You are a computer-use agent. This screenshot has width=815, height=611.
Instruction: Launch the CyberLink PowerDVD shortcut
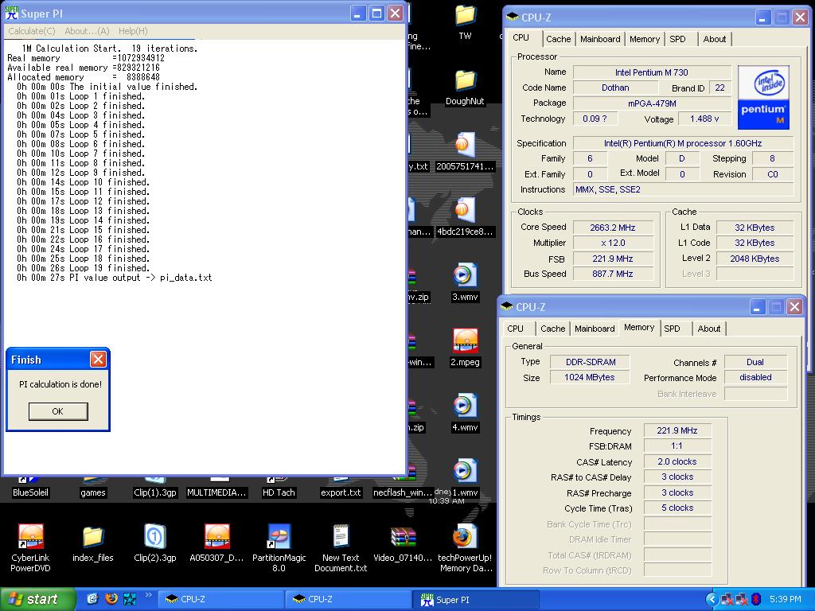point(30,536)
